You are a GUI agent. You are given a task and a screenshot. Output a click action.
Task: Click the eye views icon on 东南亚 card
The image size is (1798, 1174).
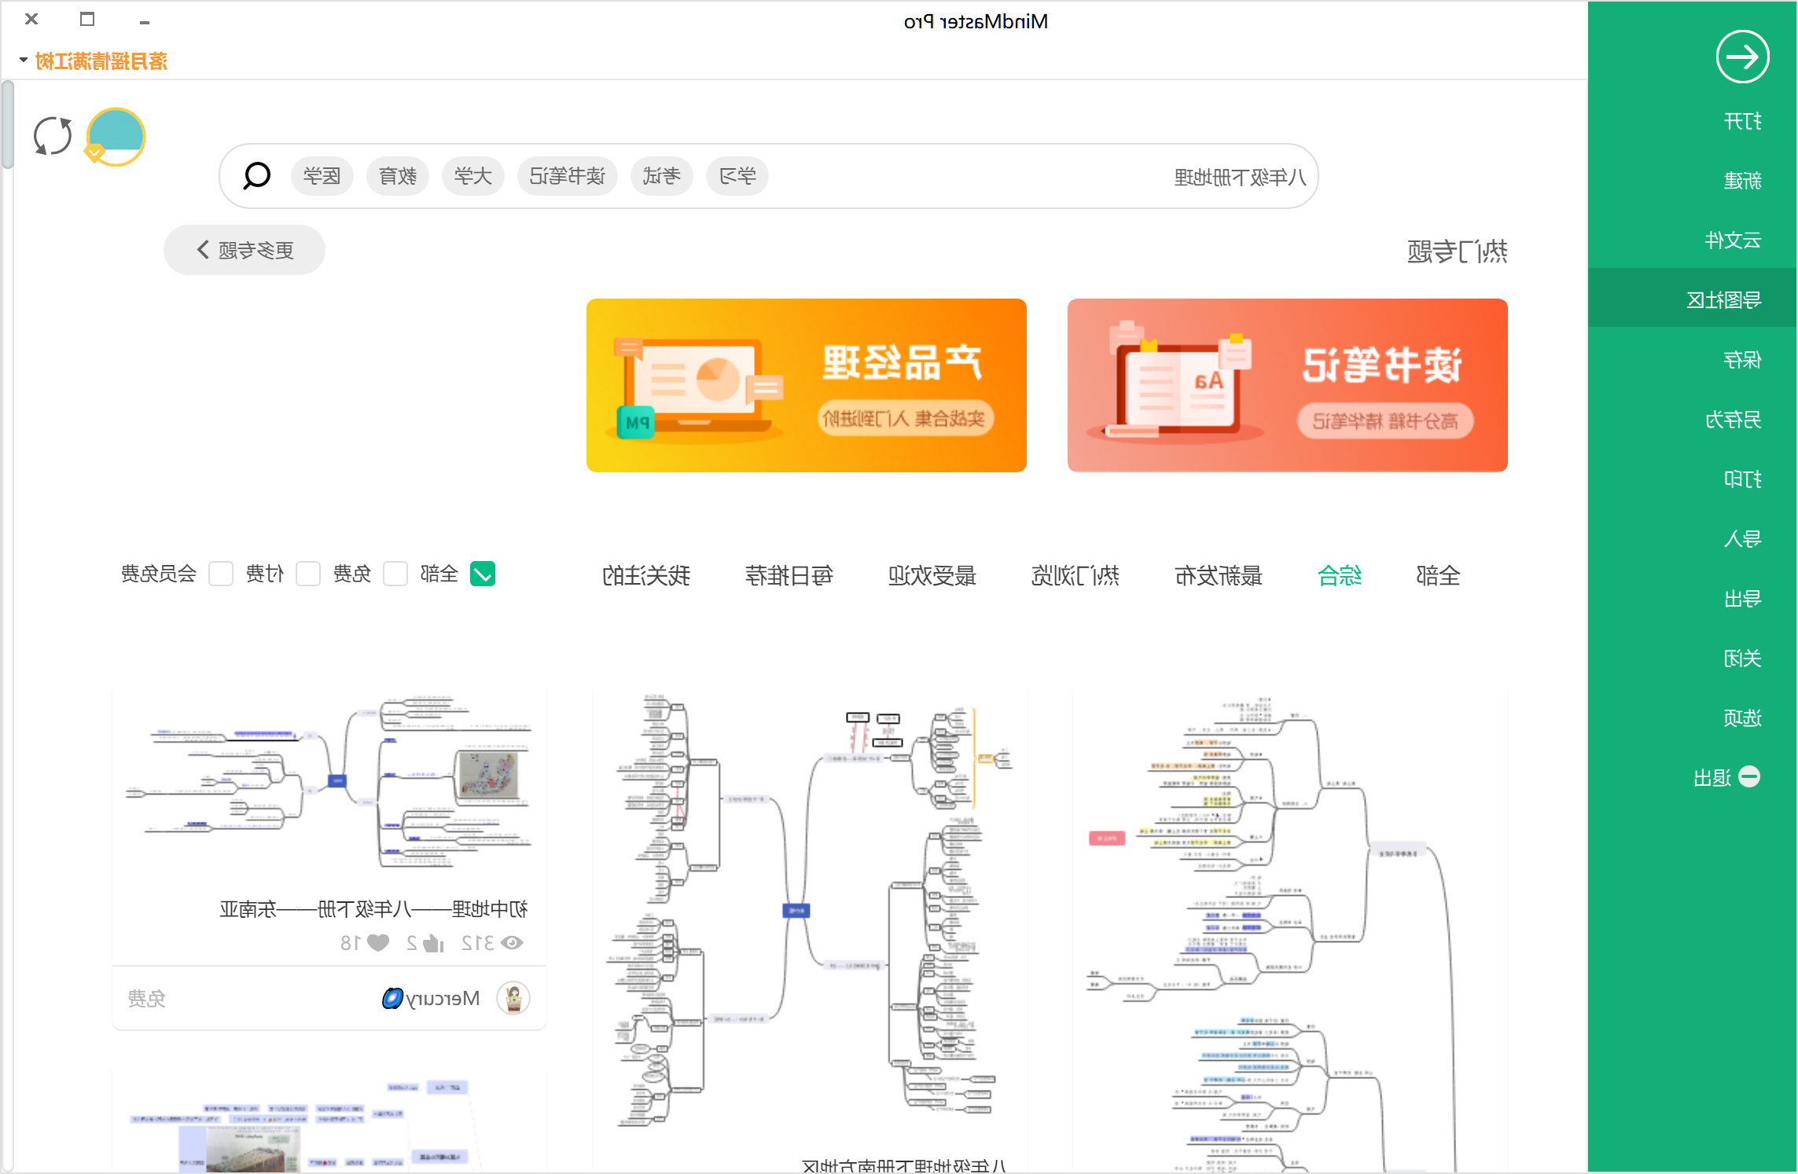click(512, 942)
